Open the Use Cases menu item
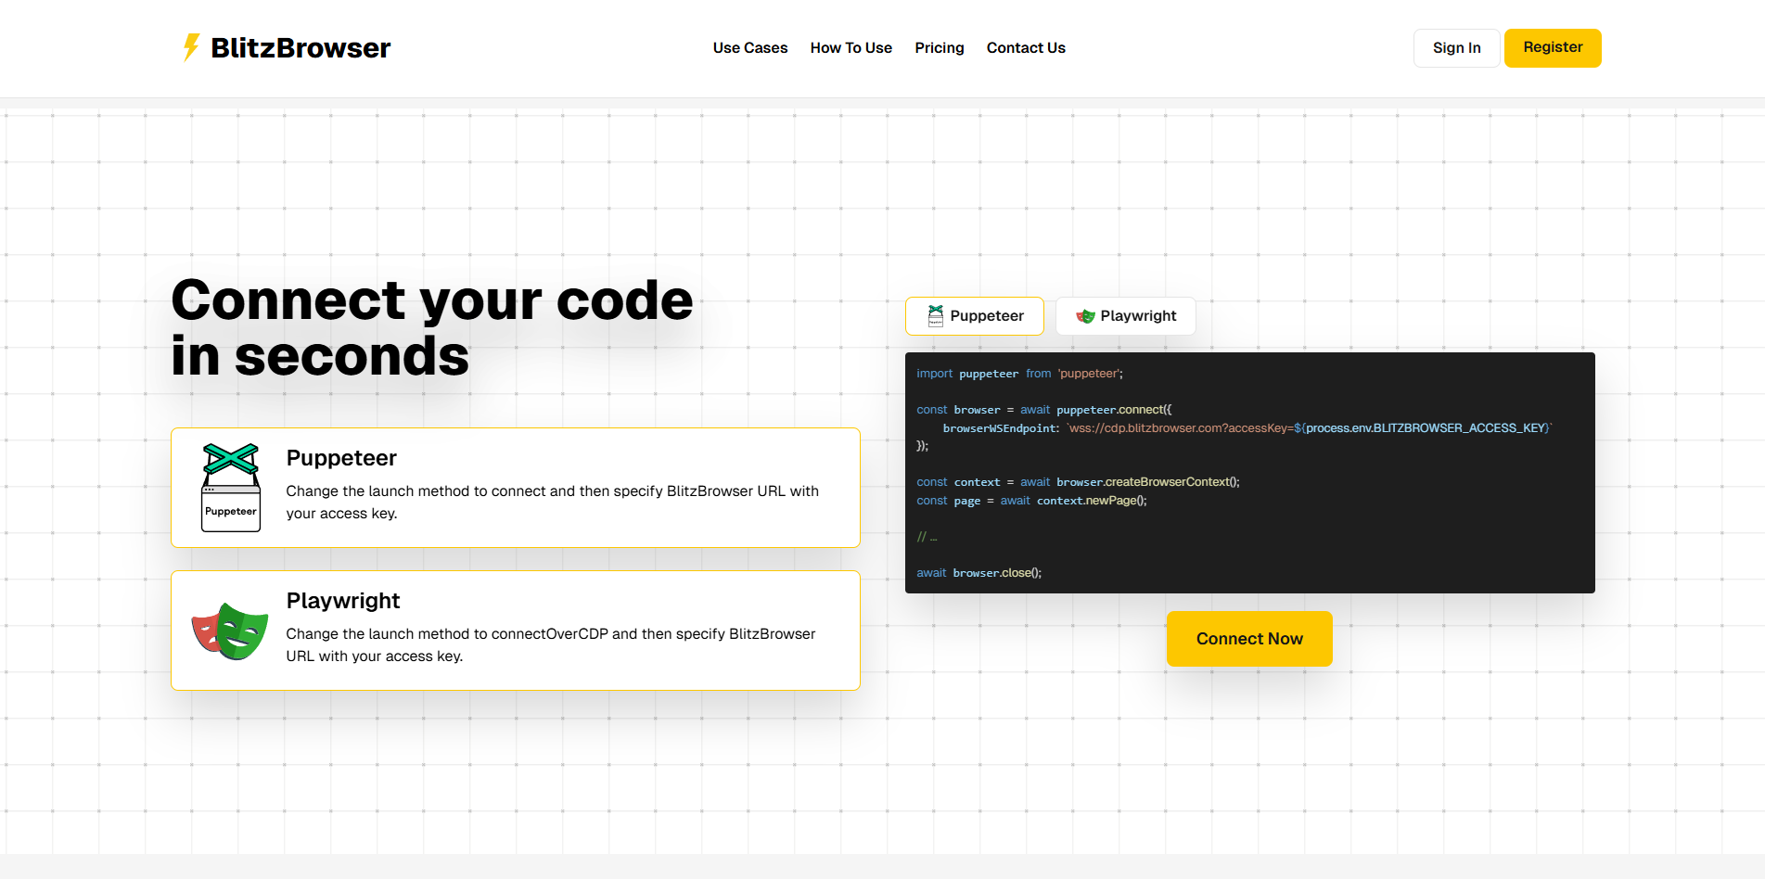Viewport: 1765px width, 879px height. 749,48
